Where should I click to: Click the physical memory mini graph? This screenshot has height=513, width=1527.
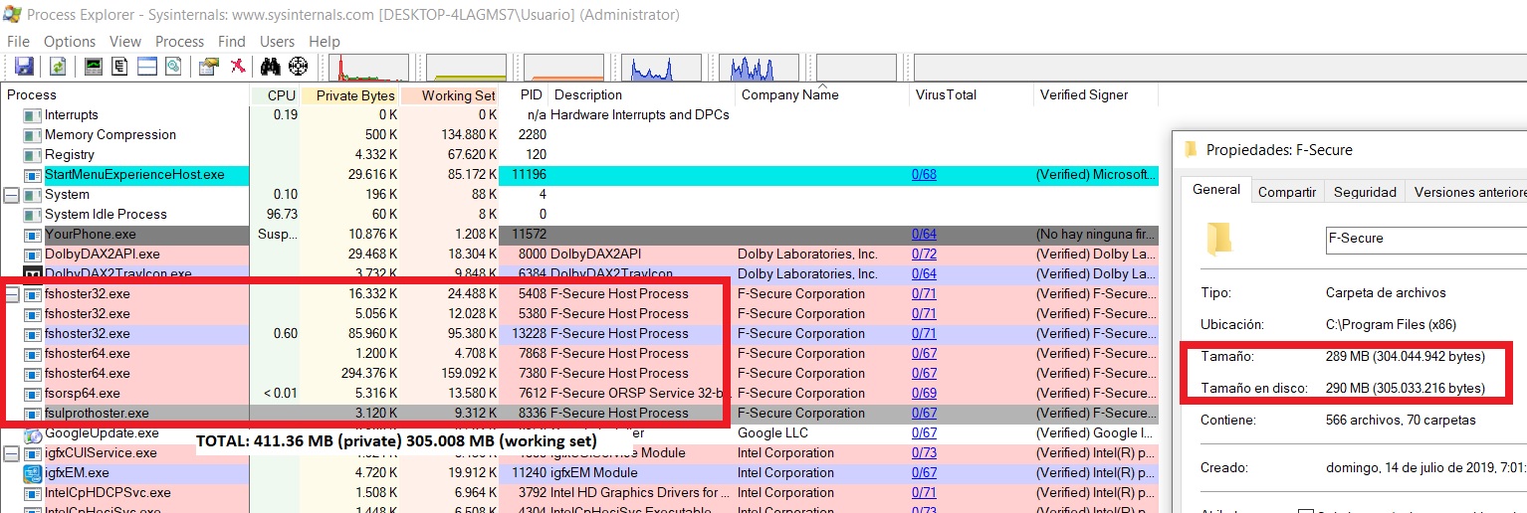pos(563,68)
